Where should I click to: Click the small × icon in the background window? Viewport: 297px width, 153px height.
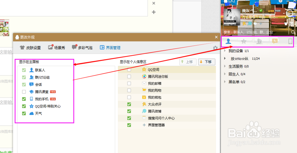pos(154,3)
